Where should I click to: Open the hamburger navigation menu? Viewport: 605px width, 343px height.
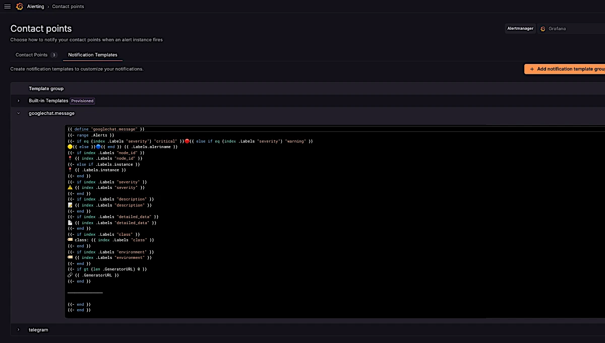pos(7,7)
